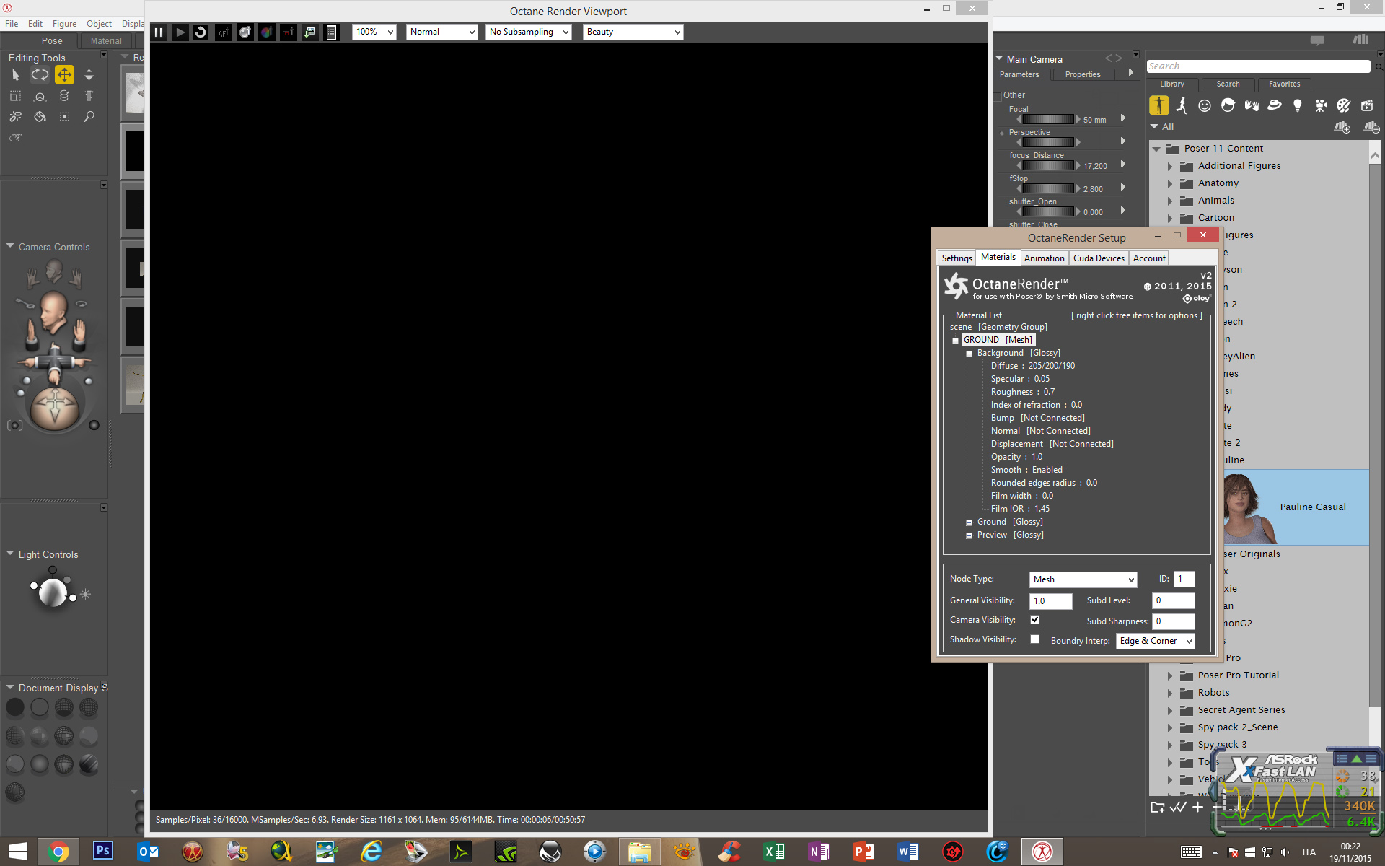Click the magnifier tool in Editing Tools
The width and height of the screenshot is (1385, 866).
(x=89, y=117)
